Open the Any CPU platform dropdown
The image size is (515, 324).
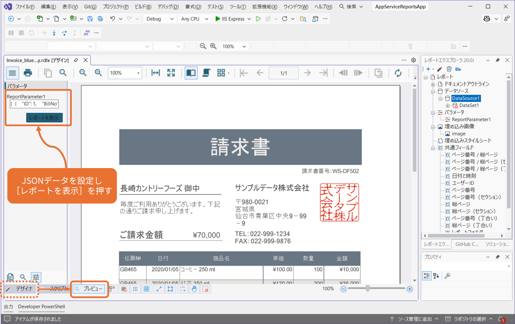[x=194, y=19]
